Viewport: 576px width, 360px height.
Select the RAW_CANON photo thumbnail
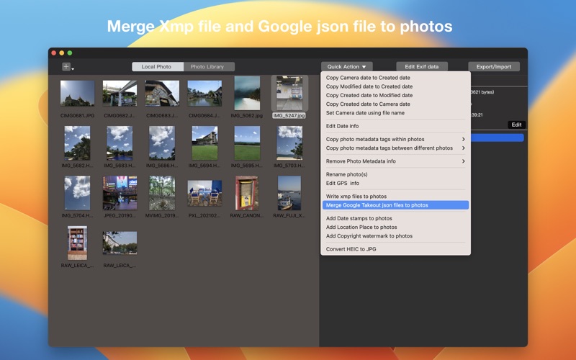coord(247,193)
